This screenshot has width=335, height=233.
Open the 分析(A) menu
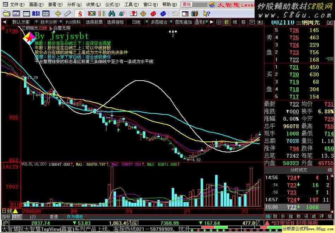coord(74,5)
